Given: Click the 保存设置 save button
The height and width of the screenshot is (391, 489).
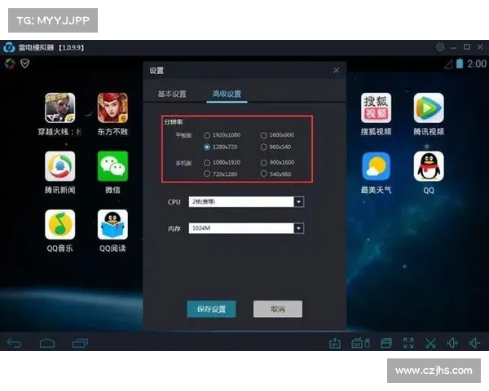Looking at the screenshot, I should [x=211, y=310].
